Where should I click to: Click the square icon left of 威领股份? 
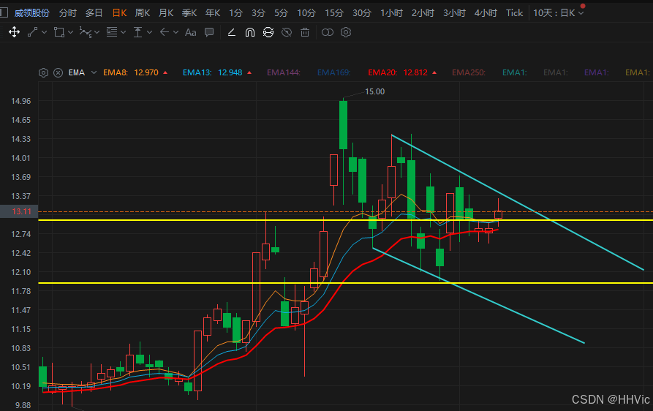[4, 12]
